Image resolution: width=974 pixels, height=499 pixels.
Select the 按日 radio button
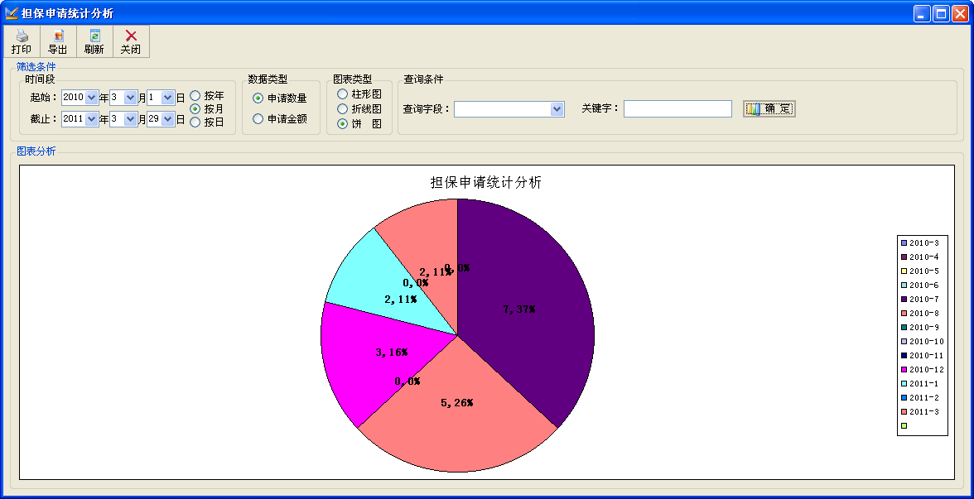coord(195,122)
